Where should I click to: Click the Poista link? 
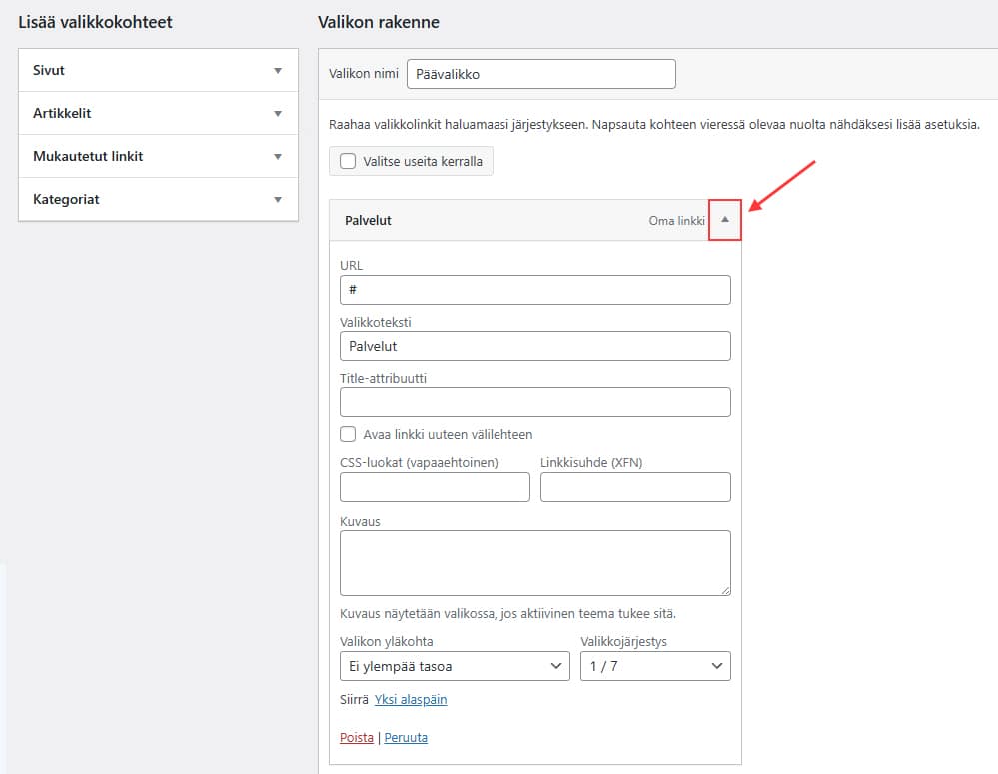pos(357,738)
